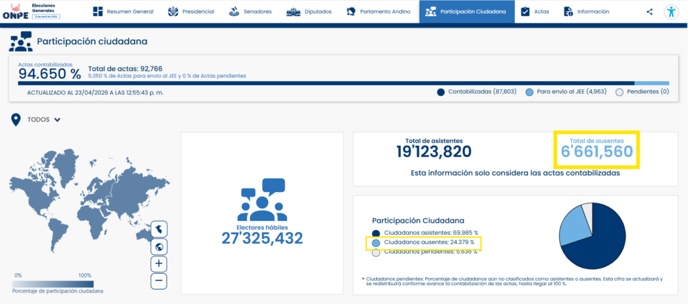This screenshot has width=688, height=304.
Task: Open the share icon
Action: [x=649, y=11]
